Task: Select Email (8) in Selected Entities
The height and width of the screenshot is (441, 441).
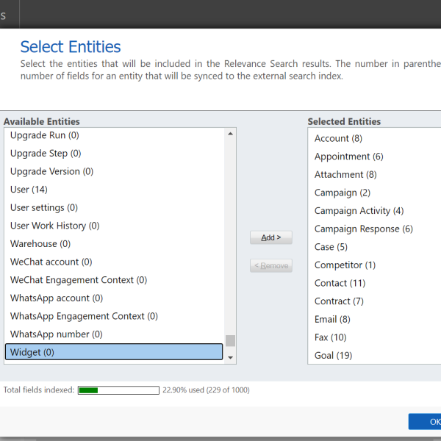Action: coord(332,319)
